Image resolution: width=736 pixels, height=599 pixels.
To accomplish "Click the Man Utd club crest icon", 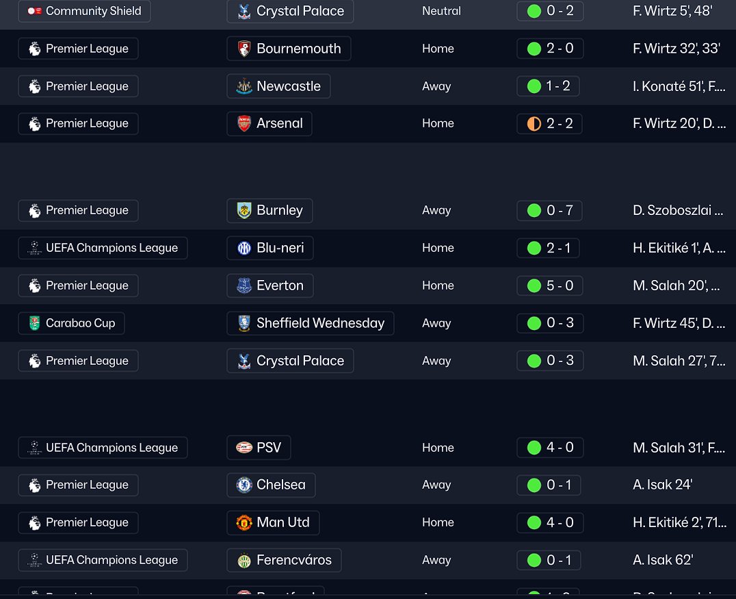I will pos(244,522).
